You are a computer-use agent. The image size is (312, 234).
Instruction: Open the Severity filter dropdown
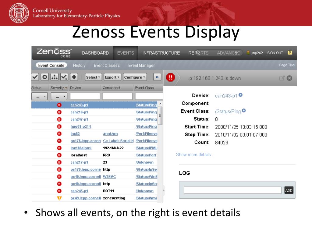(59, 96)
